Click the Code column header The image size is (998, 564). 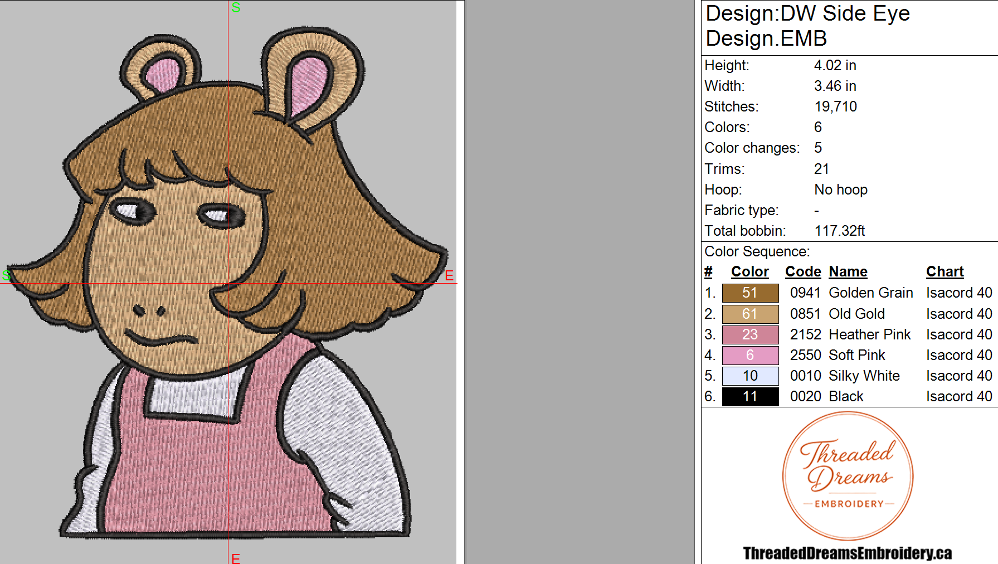point(803,271)
